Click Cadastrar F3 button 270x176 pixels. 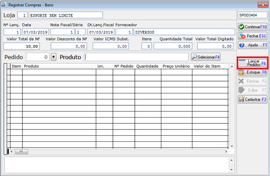[252, 99]
